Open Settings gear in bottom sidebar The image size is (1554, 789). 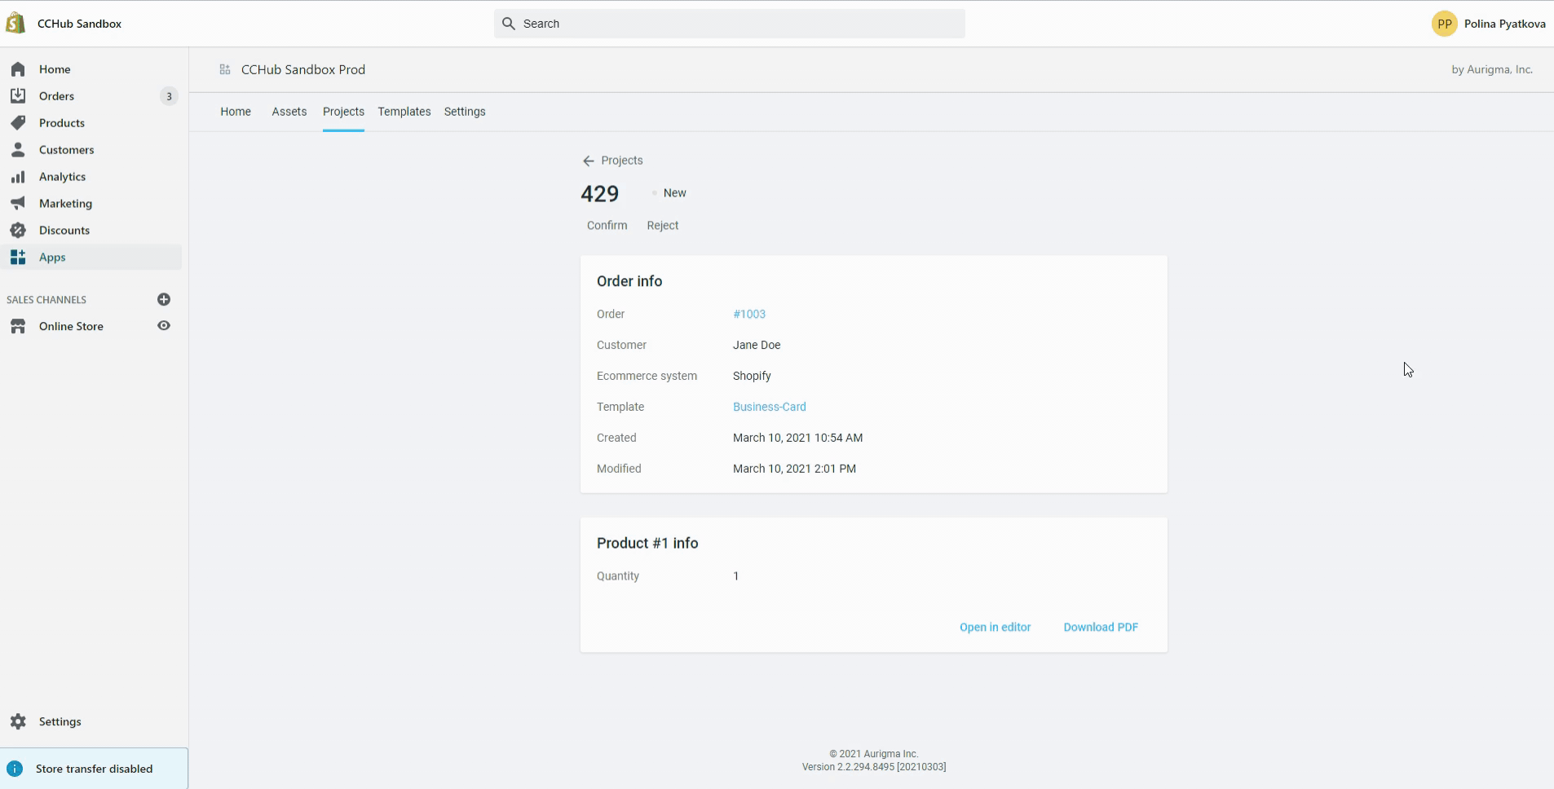point(18,721)
